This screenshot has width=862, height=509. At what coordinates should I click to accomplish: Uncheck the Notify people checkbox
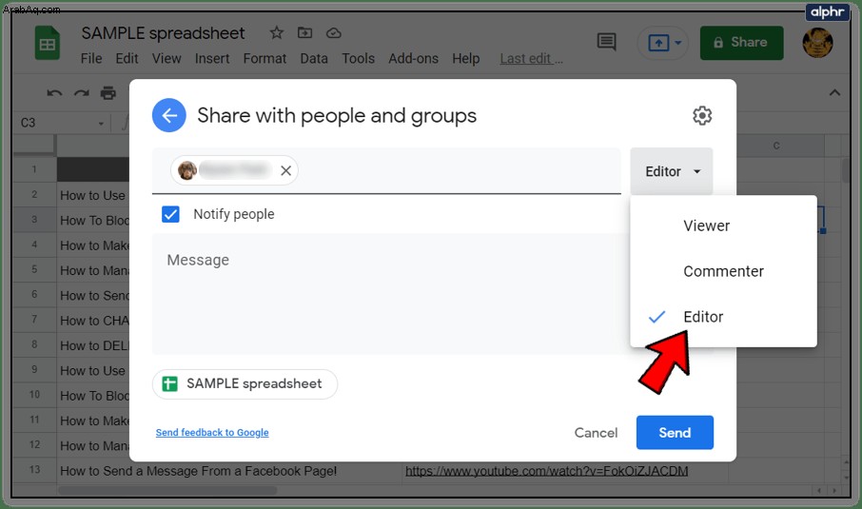coord(170,214)
